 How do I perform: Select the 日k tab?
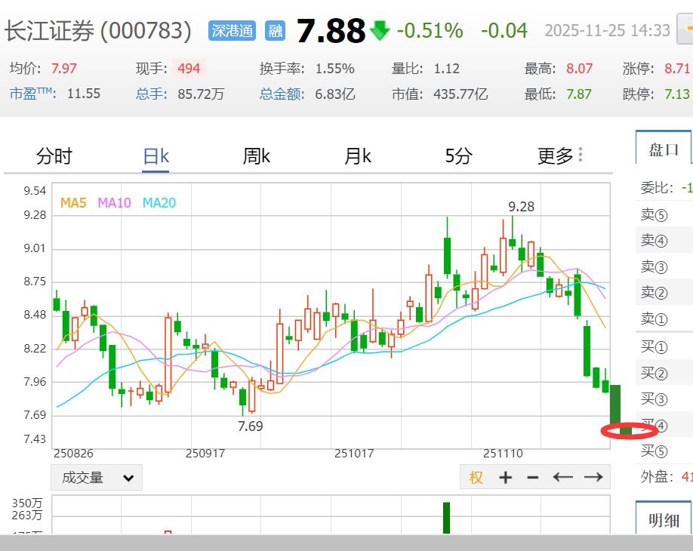pos(156,156)
